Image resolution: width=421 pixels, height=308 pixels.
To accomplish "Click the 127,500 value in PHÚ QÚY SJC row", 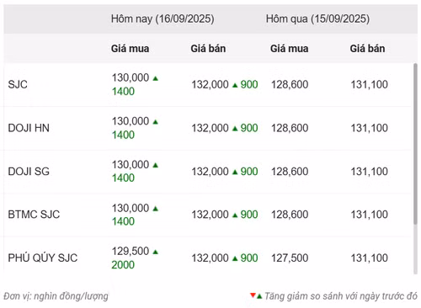I will 290,258.
